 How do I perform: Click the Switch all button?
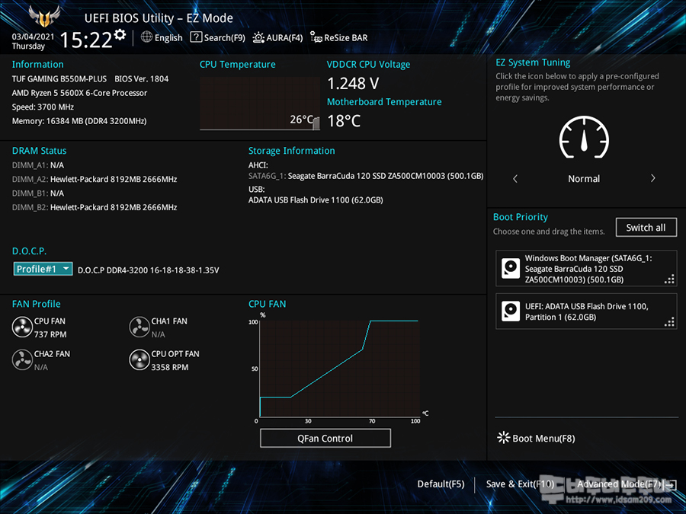[x=646, y=227]
